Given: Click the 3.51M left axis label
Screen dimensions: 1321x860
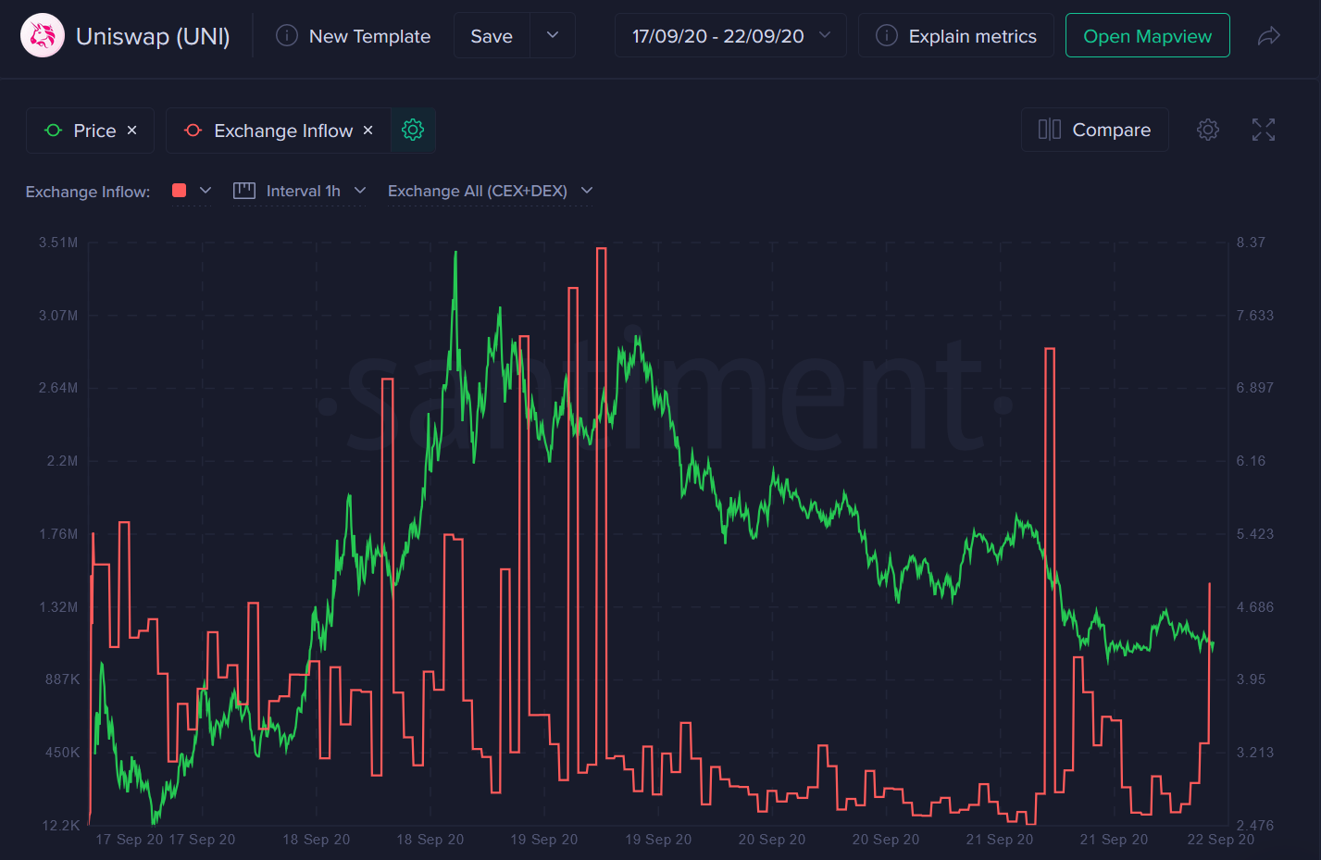Looking at the screenshot, I should click(58, 243).
